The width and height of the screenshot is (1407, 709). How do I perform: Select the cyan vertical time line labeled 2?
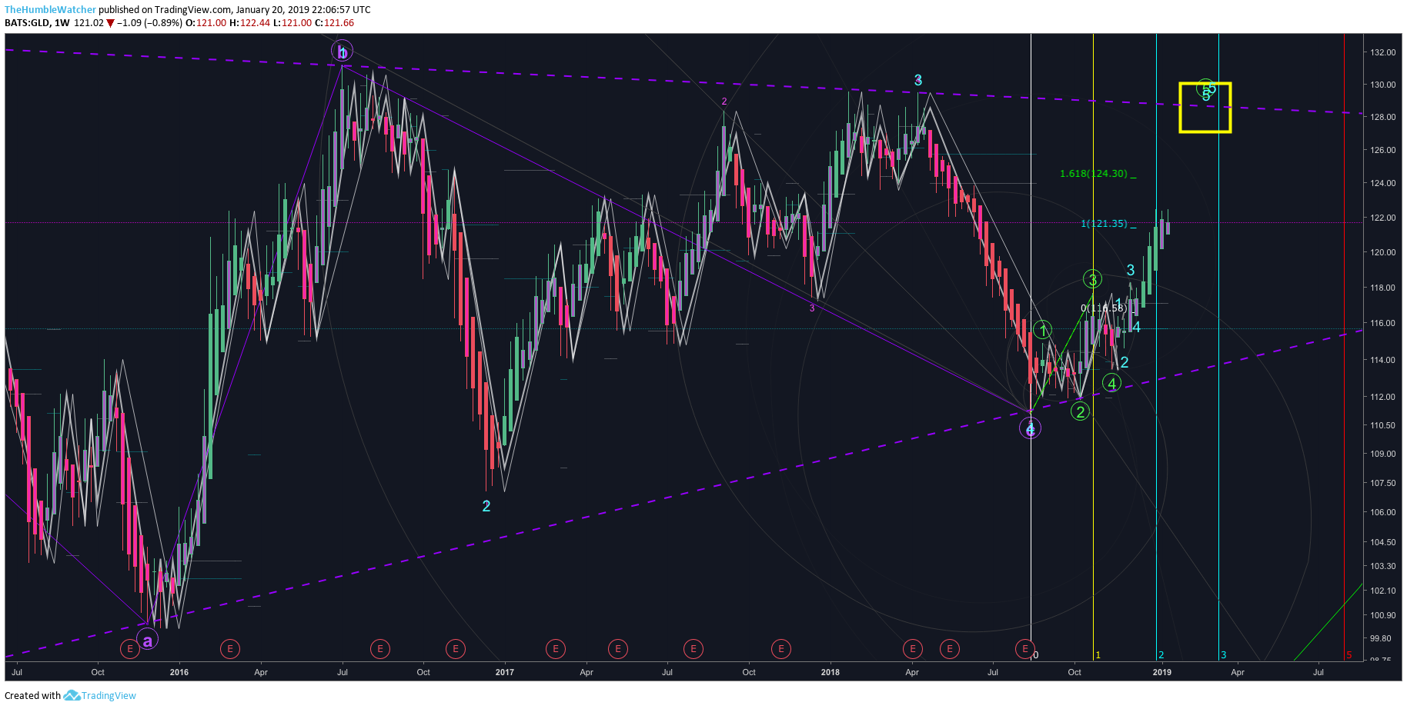pos(1156,346)
